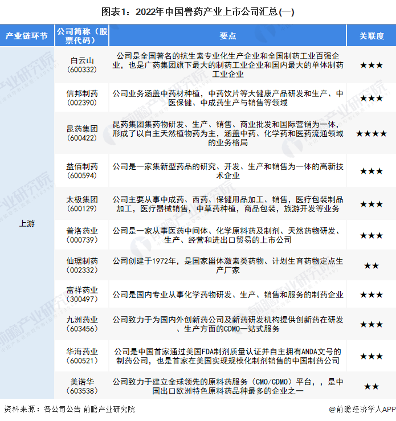Click the two-star rating for 美诺华

coord(371,386)
